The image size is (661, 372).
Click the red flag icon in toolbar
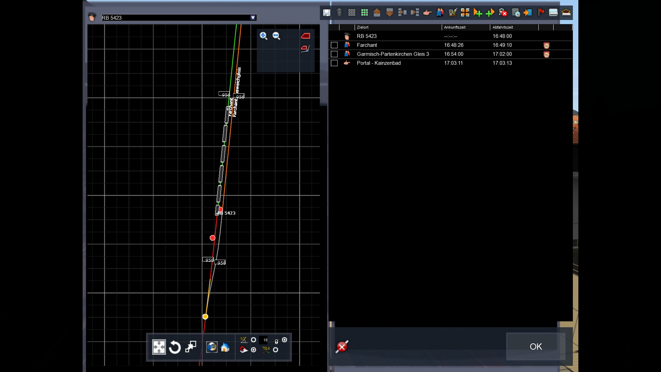click(x=541, y=13)
